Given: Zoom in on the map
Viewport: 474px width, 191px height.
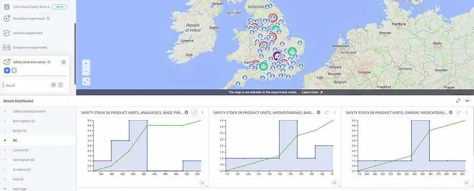Looking at the screenshot, I should point(86,64).
